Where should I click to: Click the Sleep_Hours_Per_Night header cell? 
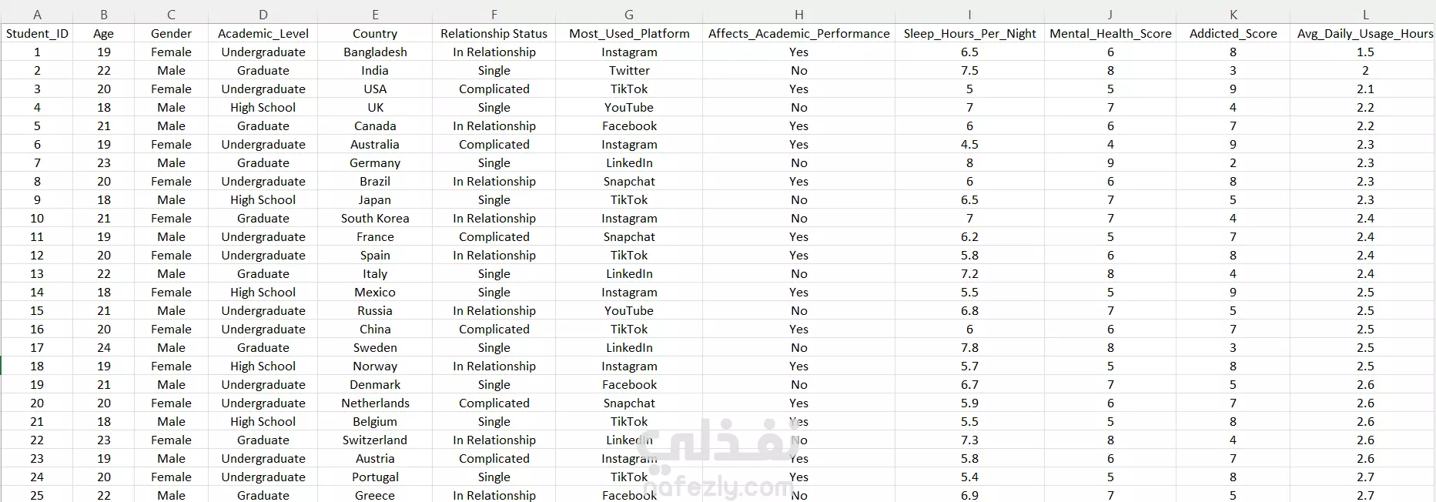969,33
